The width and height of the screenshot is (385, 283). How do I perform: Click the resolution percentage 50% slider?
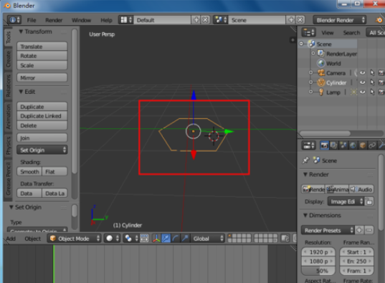point(318,271)
